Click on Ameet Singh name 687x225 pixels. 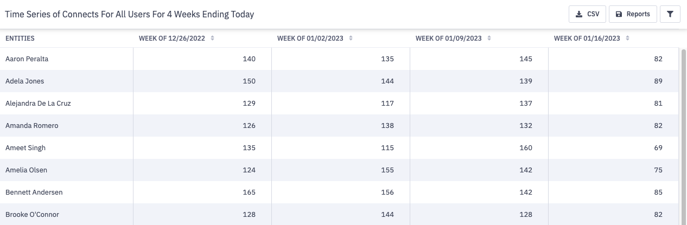pyautogui.click(x=26, y=147)
